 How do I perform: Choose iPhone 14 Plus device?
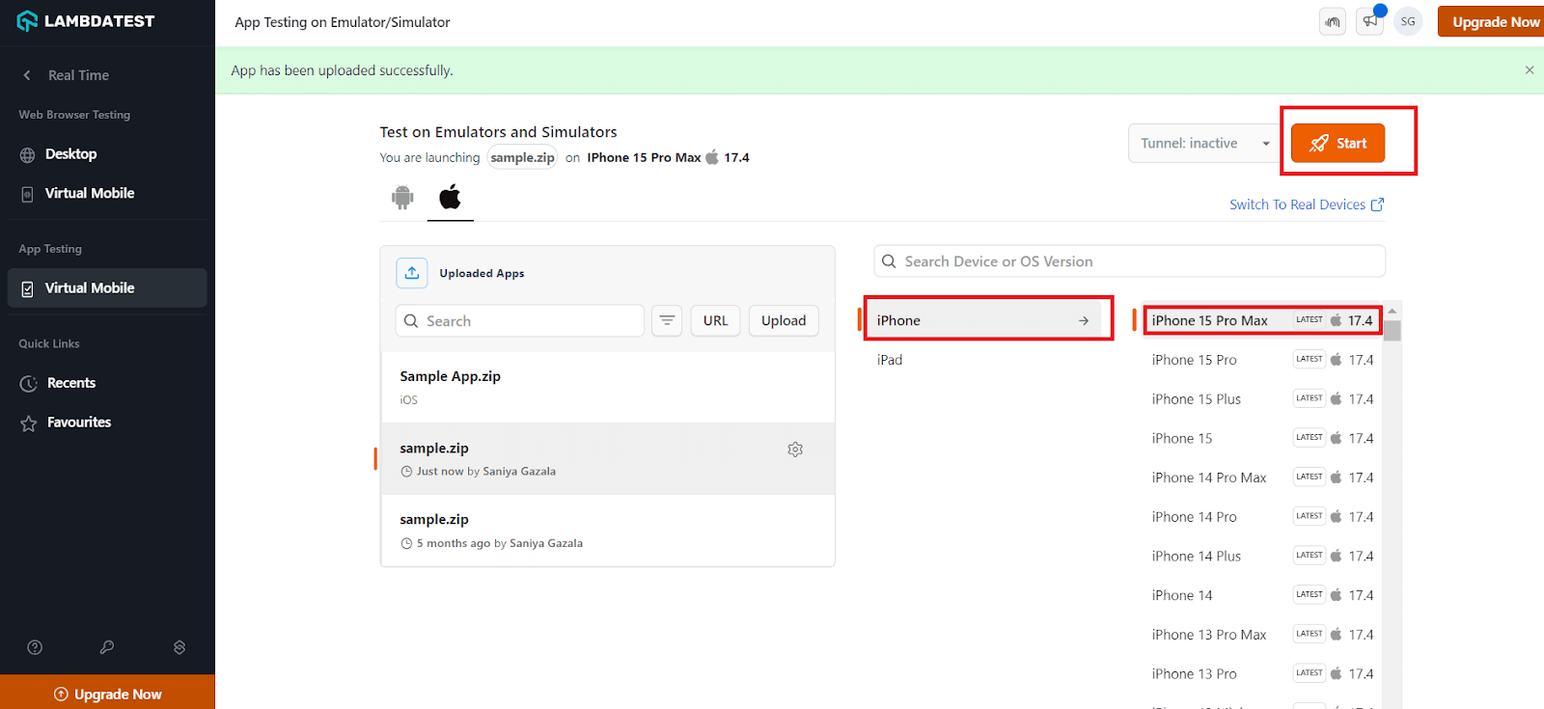1262,557
